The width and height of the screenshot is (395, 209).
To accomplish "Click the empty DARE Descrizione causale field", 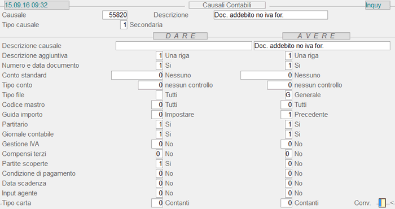I will point(184,46).
